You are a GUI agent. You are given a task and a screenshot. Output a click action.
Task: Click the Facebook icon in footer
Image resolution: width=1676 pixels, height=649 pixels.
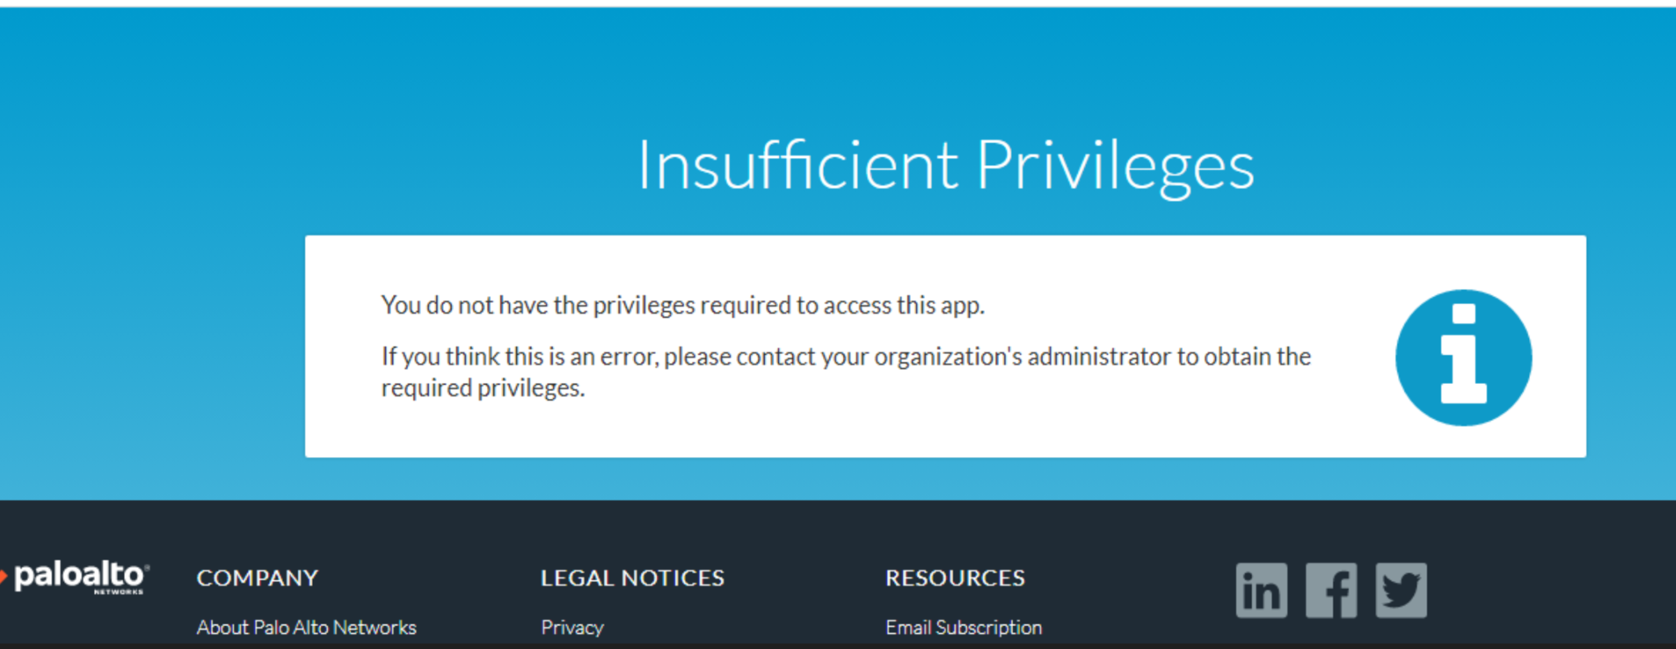tap(1330, 590)
